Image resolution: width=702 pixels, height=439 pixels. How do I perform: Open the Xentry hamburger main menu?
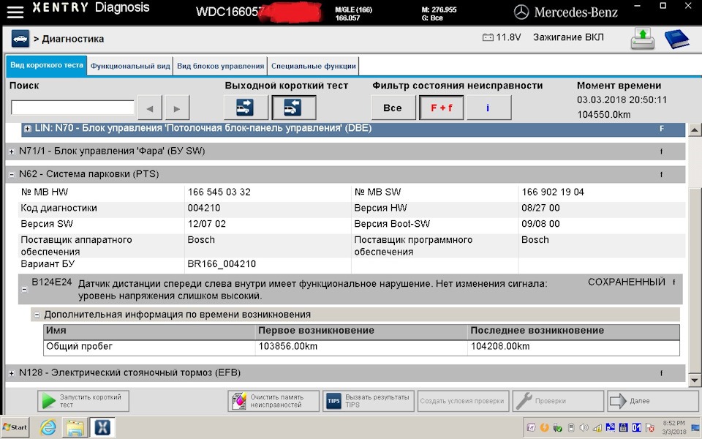tap(15, 12)
